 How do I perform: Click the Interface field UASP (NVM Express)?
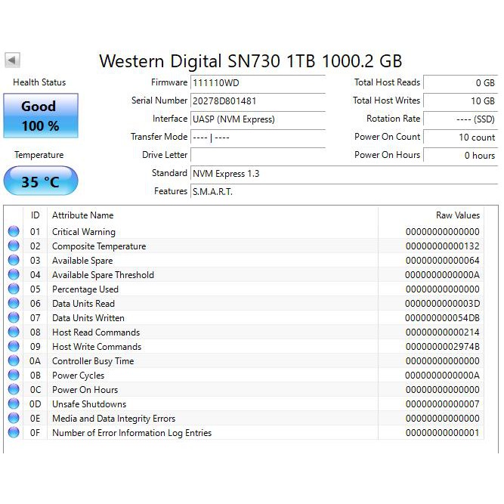(x=257, y=119)
